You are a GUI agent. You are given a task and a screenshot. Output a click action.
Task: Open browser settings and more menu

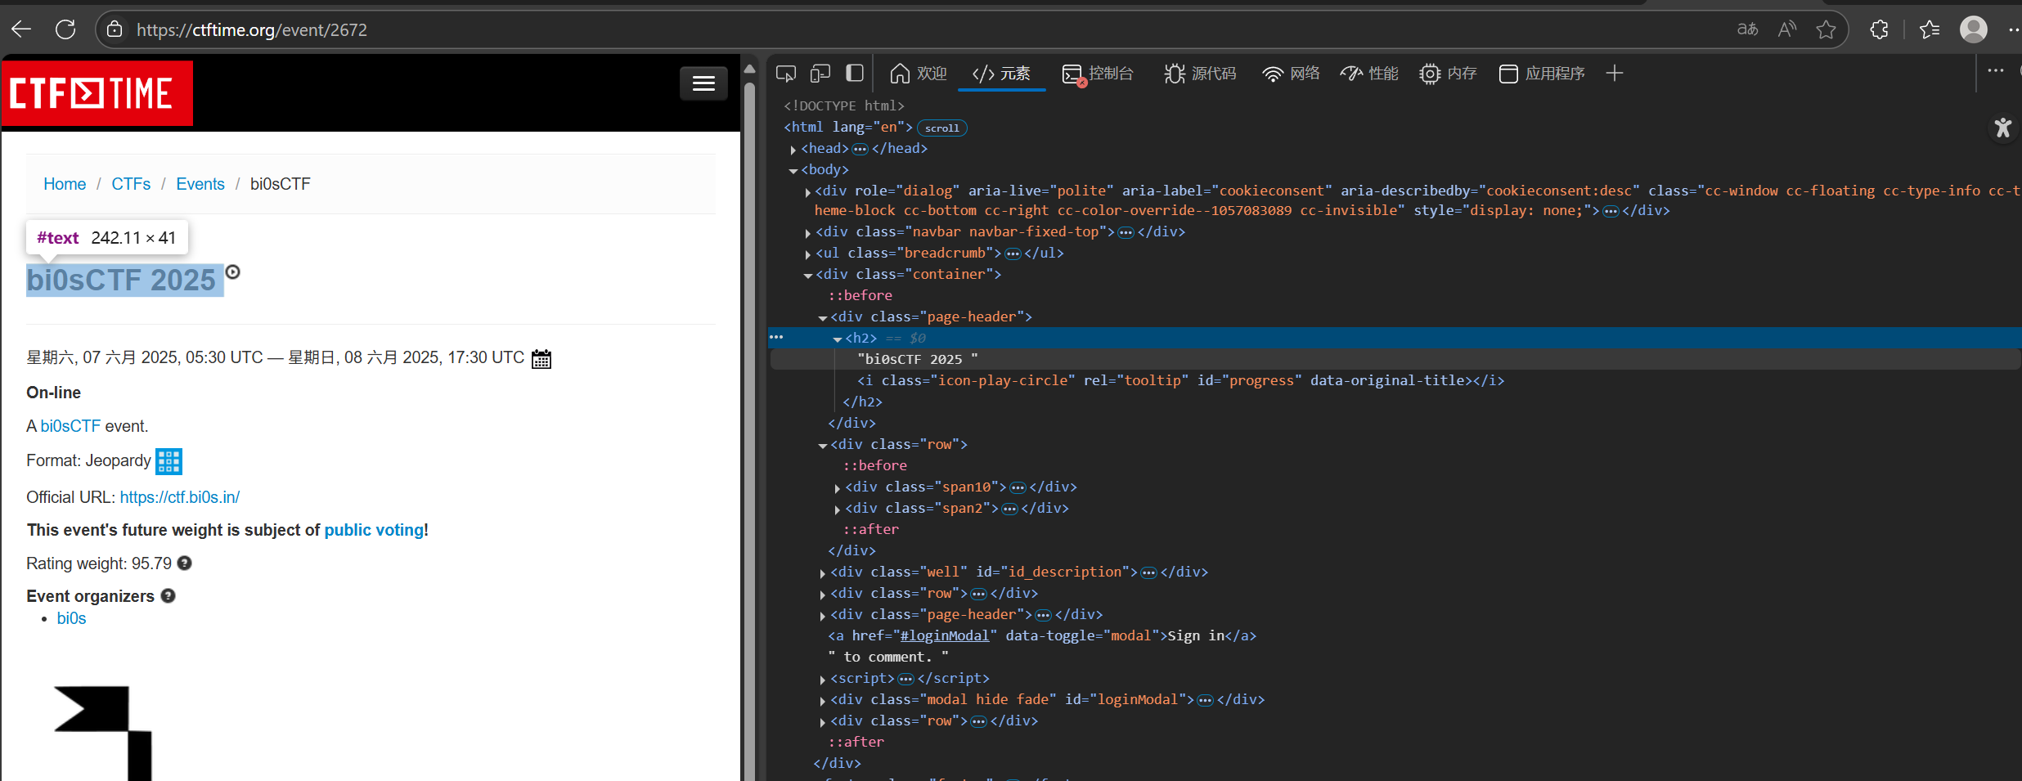(2013, 29)
